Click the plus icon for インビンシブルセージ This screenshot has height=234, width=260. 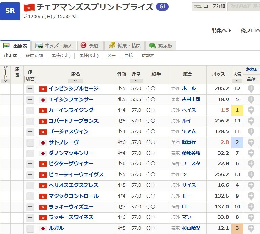coord(251,89)
